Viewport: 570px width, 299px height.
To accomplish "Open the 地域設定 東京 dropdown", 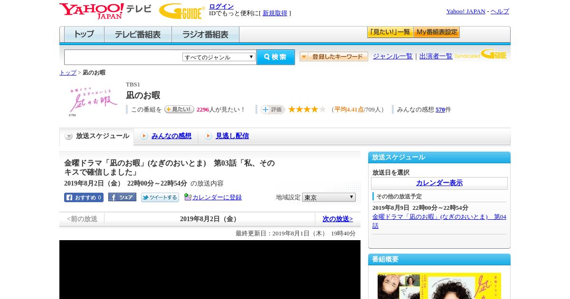I will pos(329,197).
